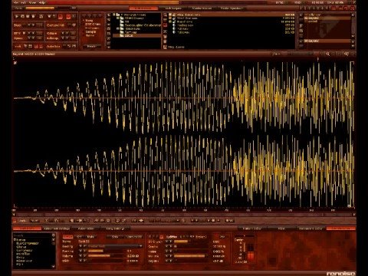Select the Sample radio option in disk browser

click(x=90, y=32)
